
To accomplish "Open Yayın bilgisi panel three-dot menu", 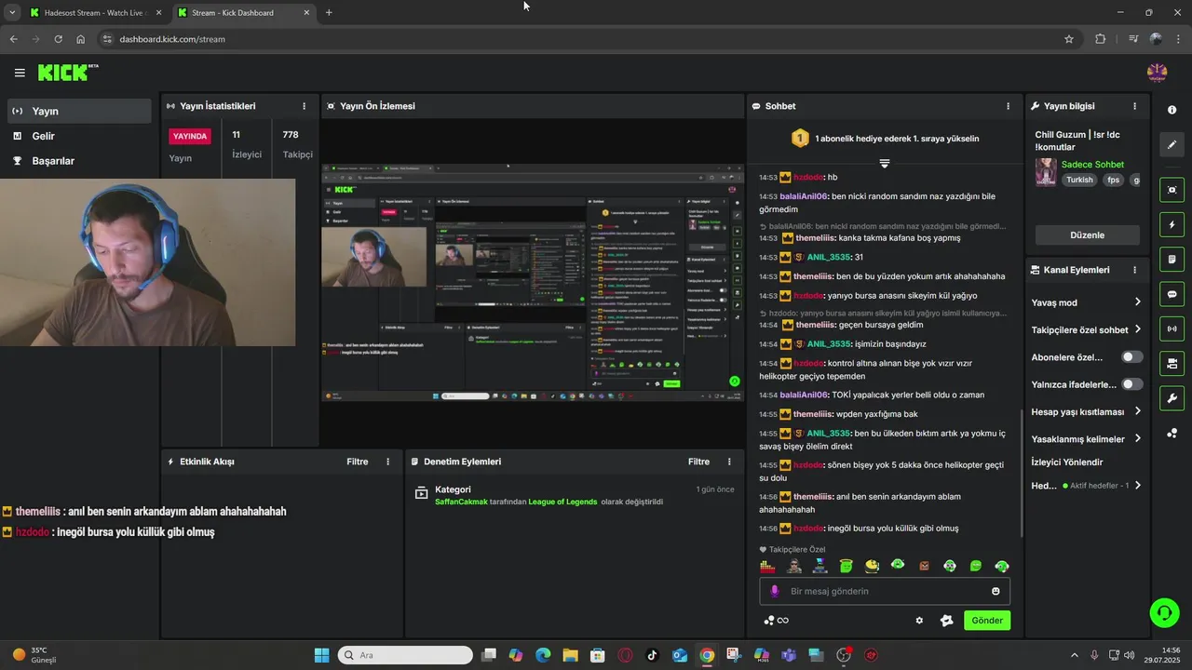I will click(x=1134, y=106).
